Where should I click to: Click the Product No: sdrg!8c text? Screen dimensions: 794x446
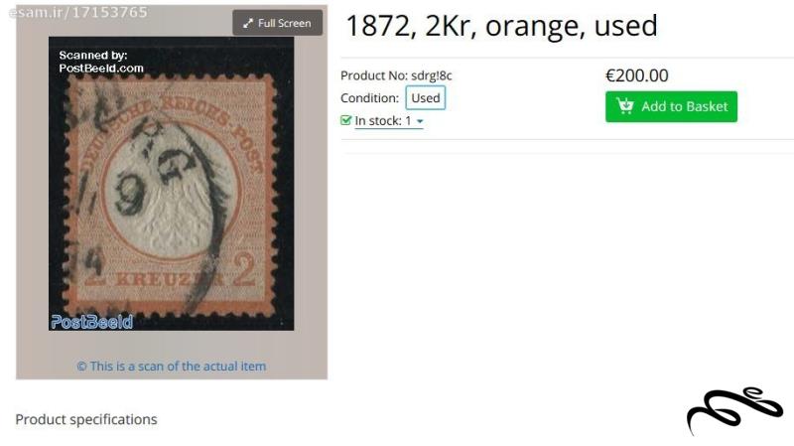click(x=396, y=75)
